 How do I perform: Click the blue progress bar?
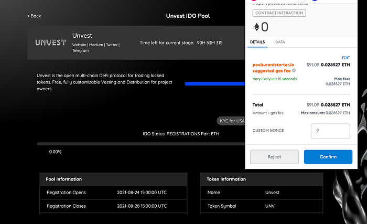click(x=214, y=83)
